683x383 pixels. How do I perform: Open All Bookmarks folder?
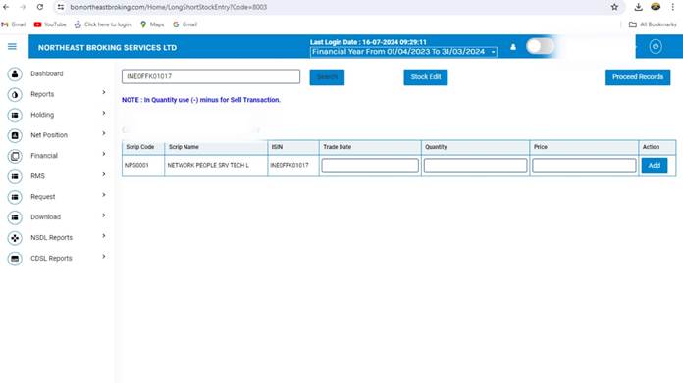[653, 24]
